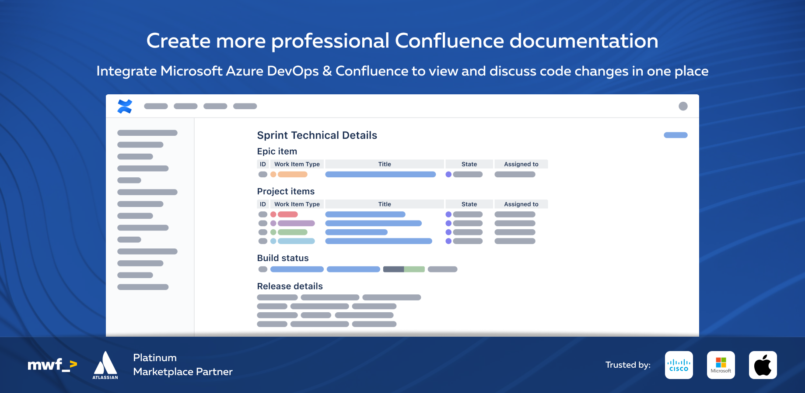The width and height of the screenshot is (805, 393).
Task: Click the Epic item Title column header
Action: pos(385,164)
